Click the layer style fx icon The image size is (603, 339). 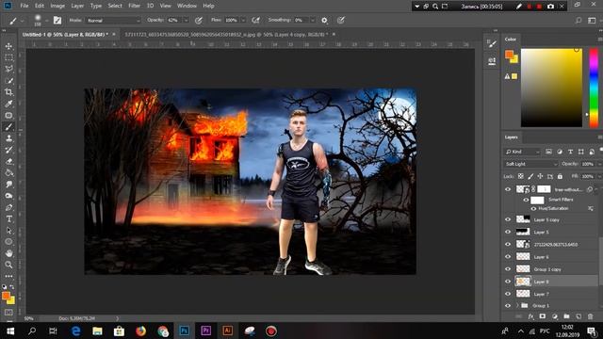pos(530,316)
